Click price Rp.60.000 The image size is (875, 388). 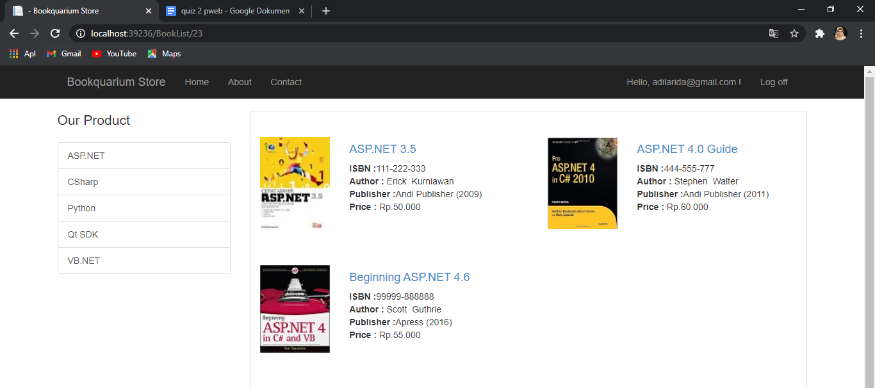pos(687,207)
